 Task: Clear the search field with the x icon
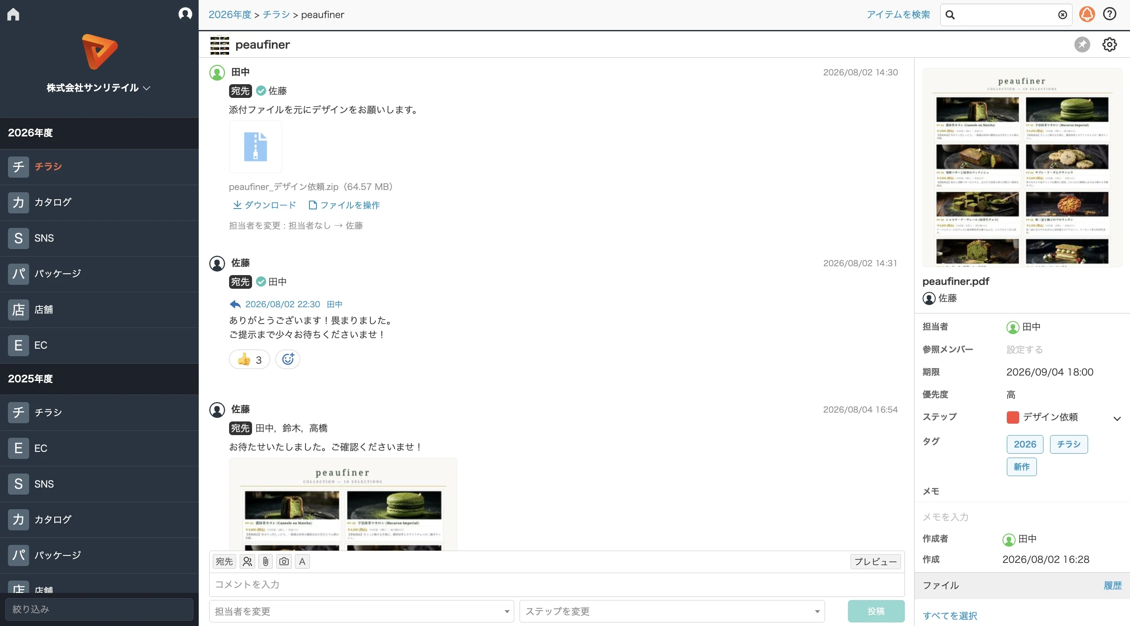click(x=1062, y=15)
